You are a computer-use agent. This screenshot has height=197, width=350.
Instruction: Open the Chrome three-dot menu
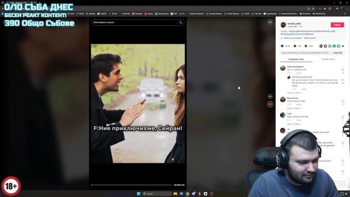(347, 9)
